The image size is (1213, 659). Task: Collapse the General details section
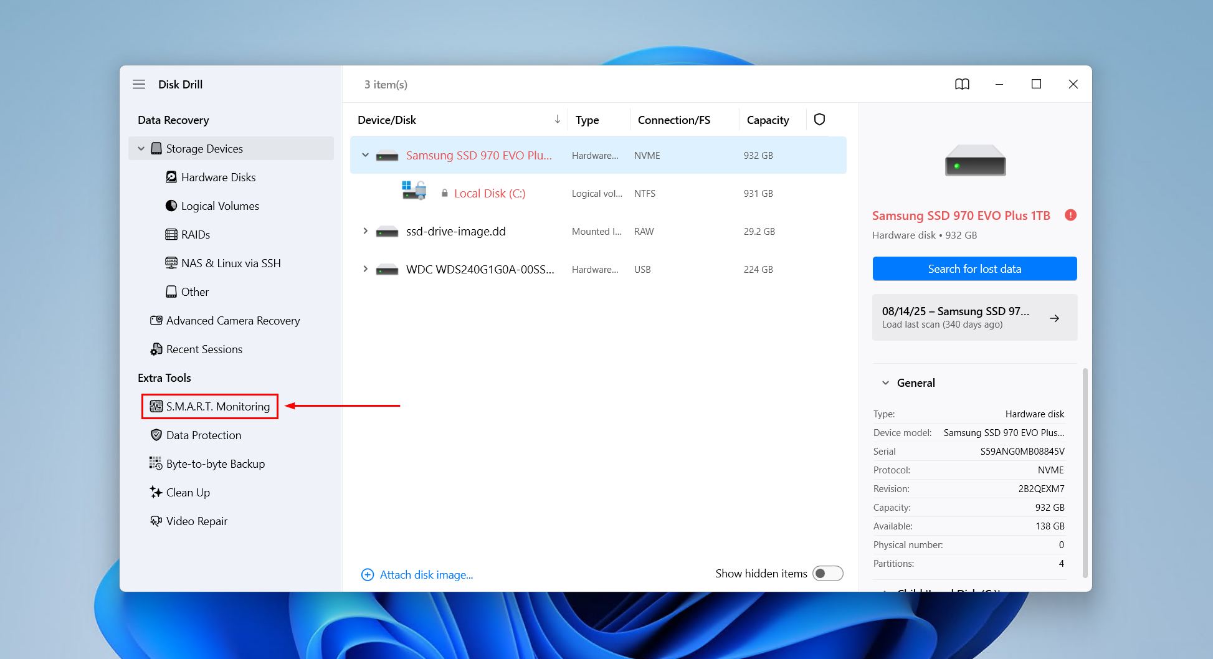[x=885, y=383]
